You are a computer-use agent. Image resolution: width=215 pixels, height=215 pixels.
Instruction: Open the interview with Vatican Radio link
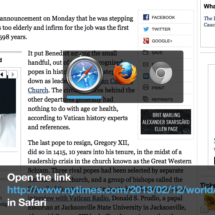(x=69, y=198)
